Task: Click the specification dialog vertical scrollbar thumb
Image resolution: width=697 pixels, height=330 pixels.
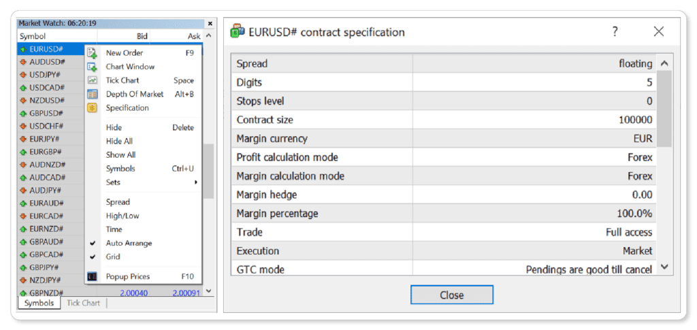Action: point(664,109)
